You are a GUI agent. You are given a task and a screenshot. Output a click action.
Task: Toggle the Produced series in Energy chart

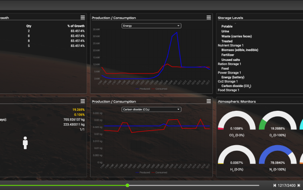(143, 88)
